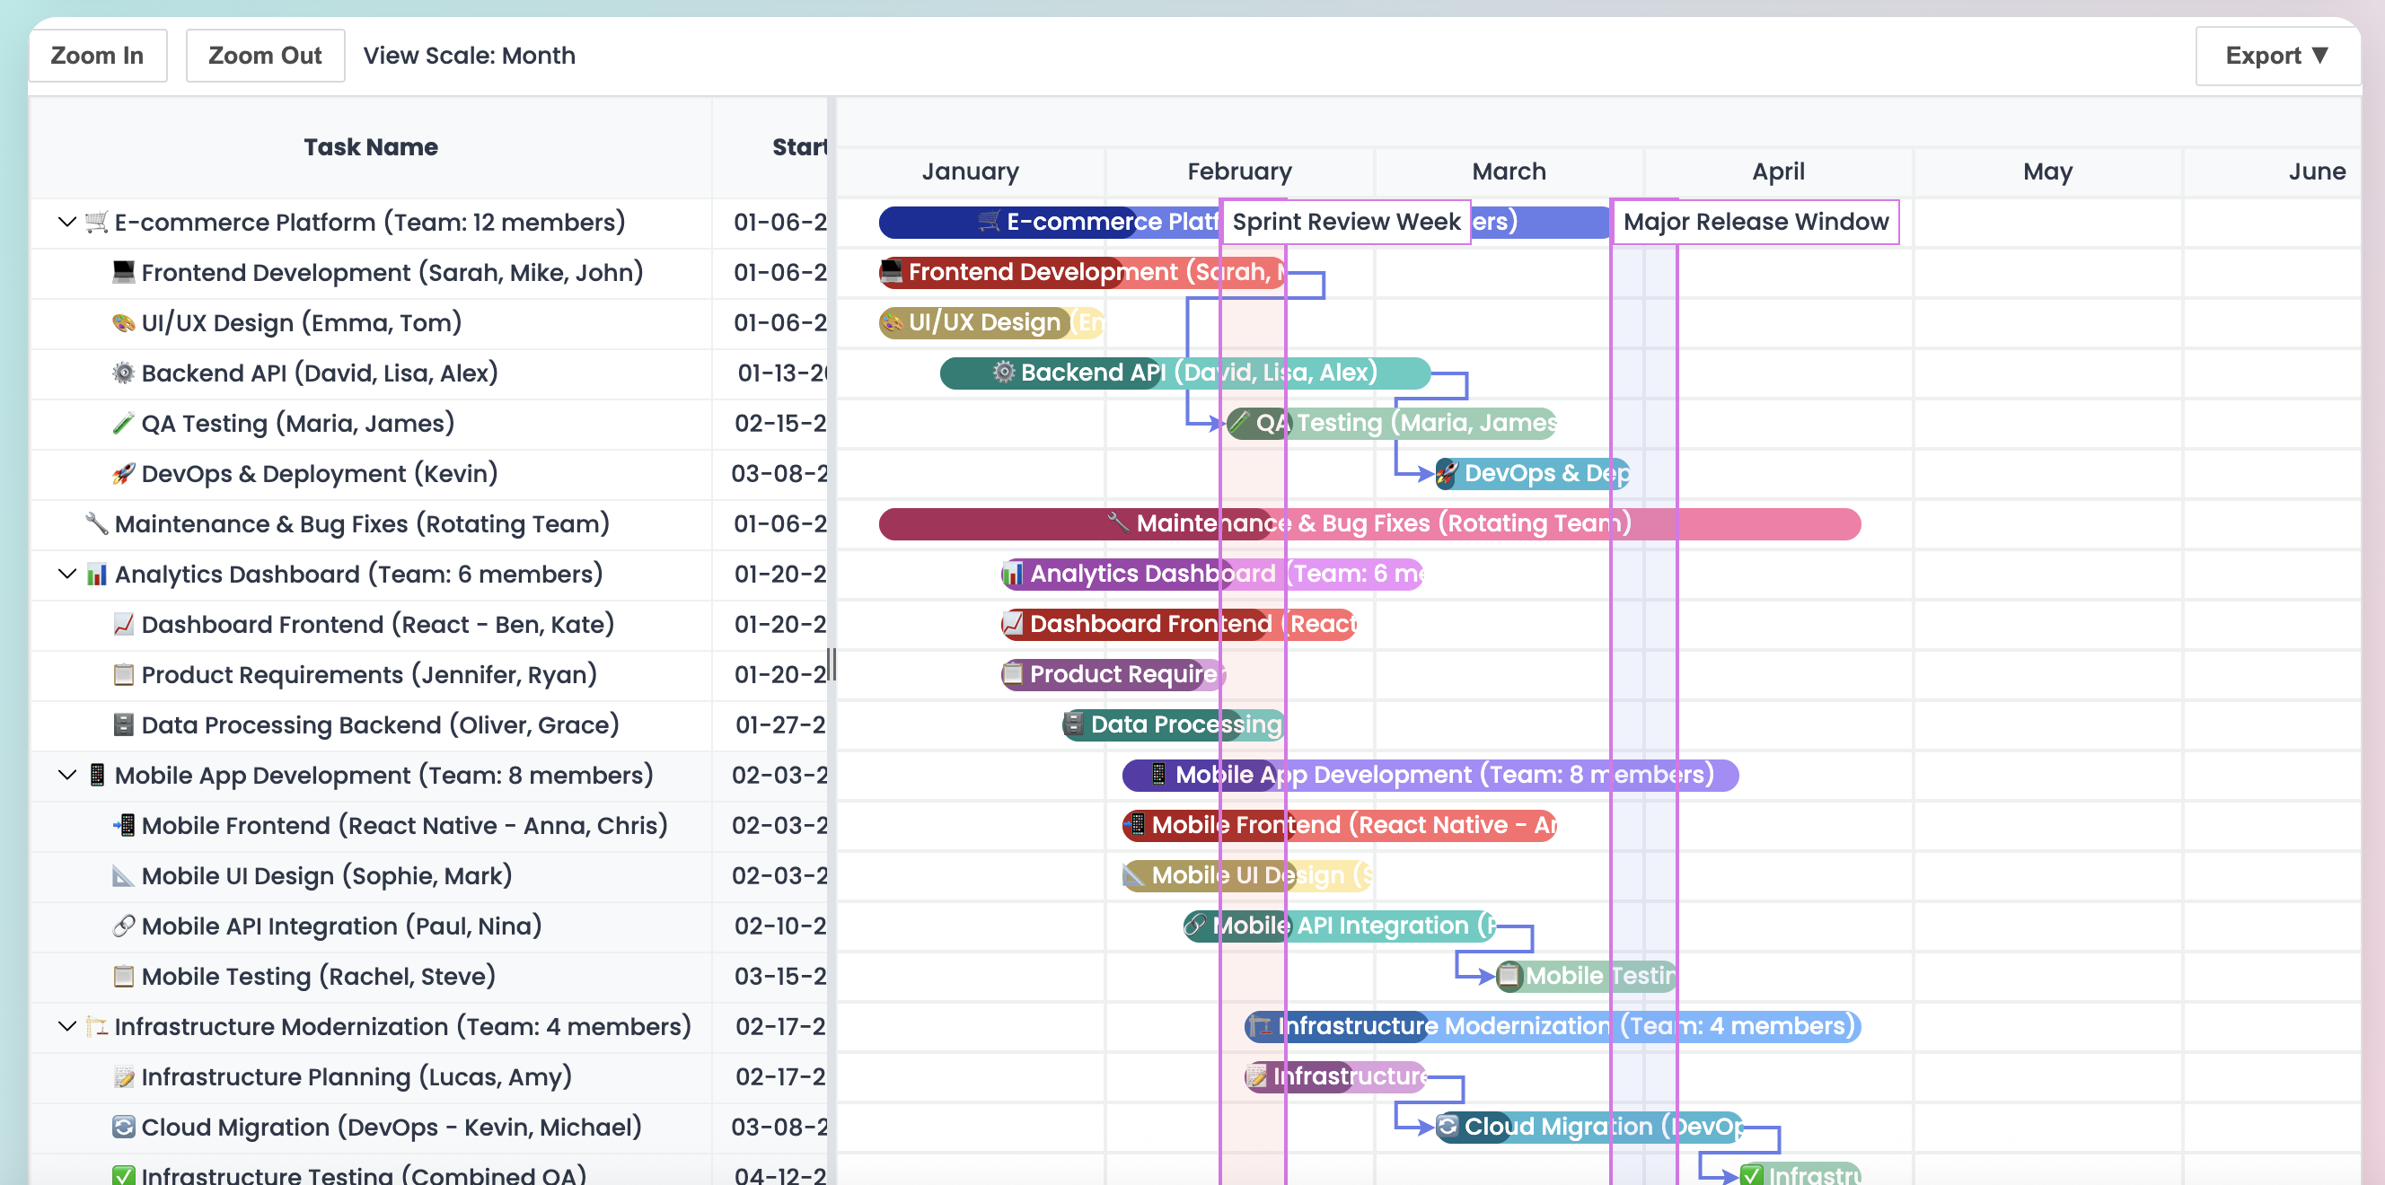Click the shopping cart icon beside E-commerce Platform
2385x1185 pixels.
[x=96, y=223]
